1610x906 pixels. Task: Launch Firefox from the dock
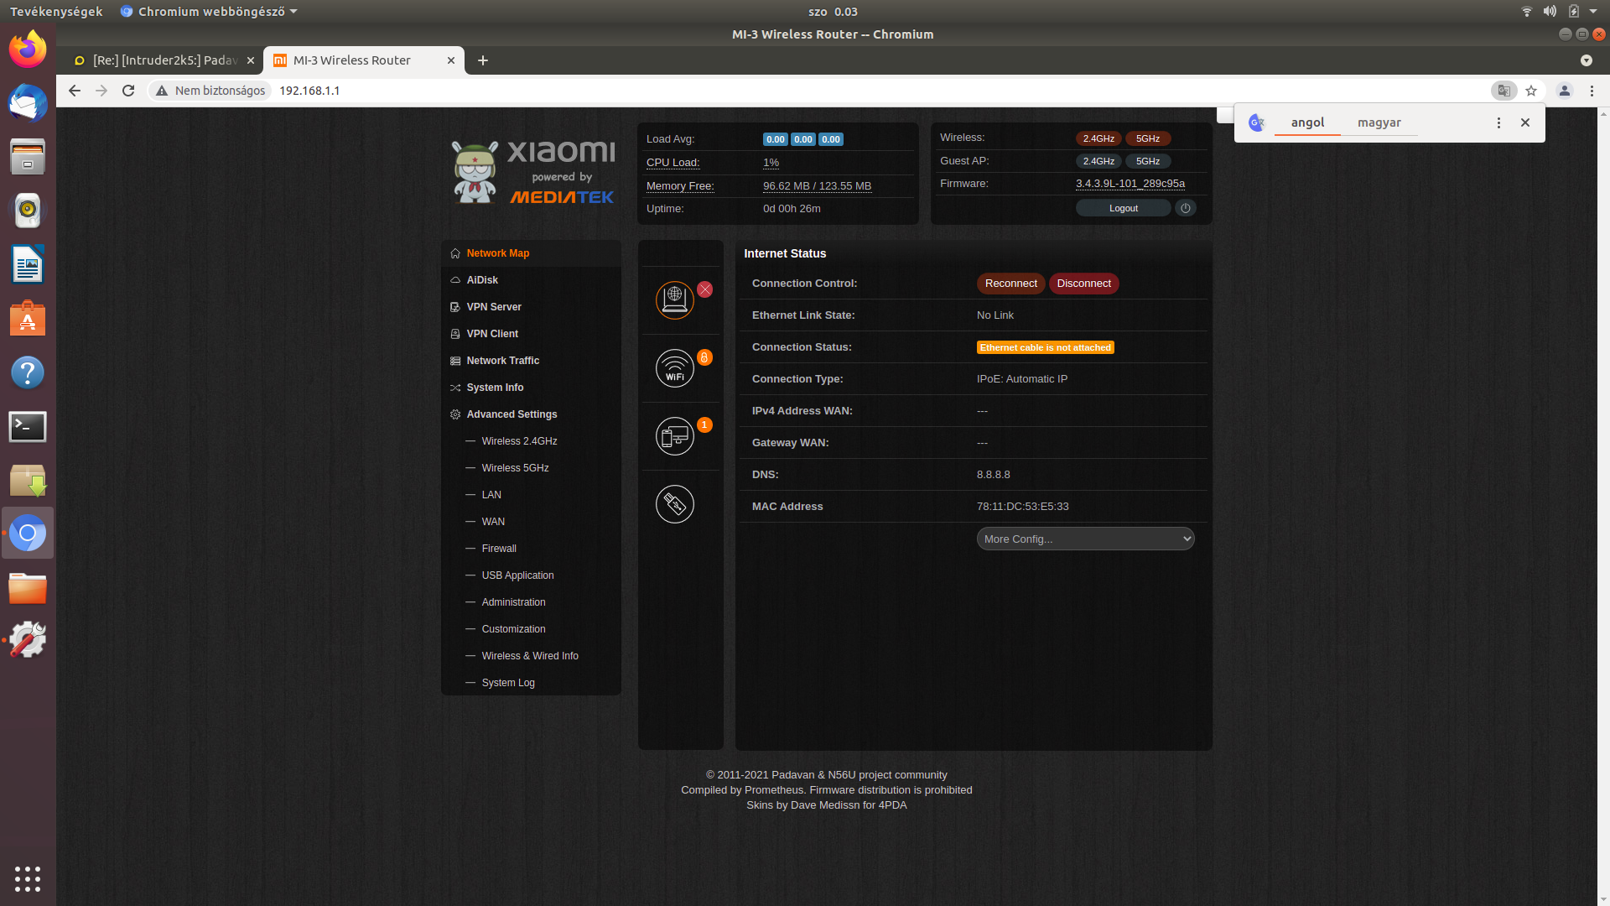pyautogui.click(x=28, y=49)
